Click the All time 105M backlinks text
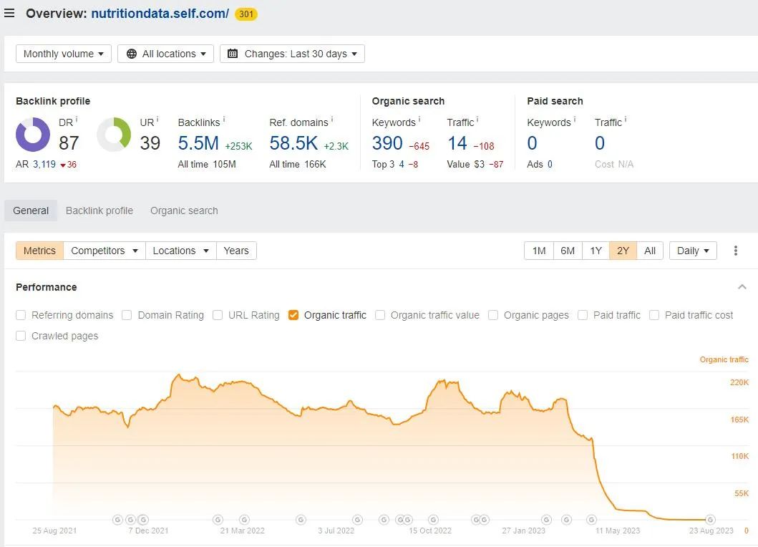The height and width of the screenshot is (547, 758). click(x=207, y=165)
